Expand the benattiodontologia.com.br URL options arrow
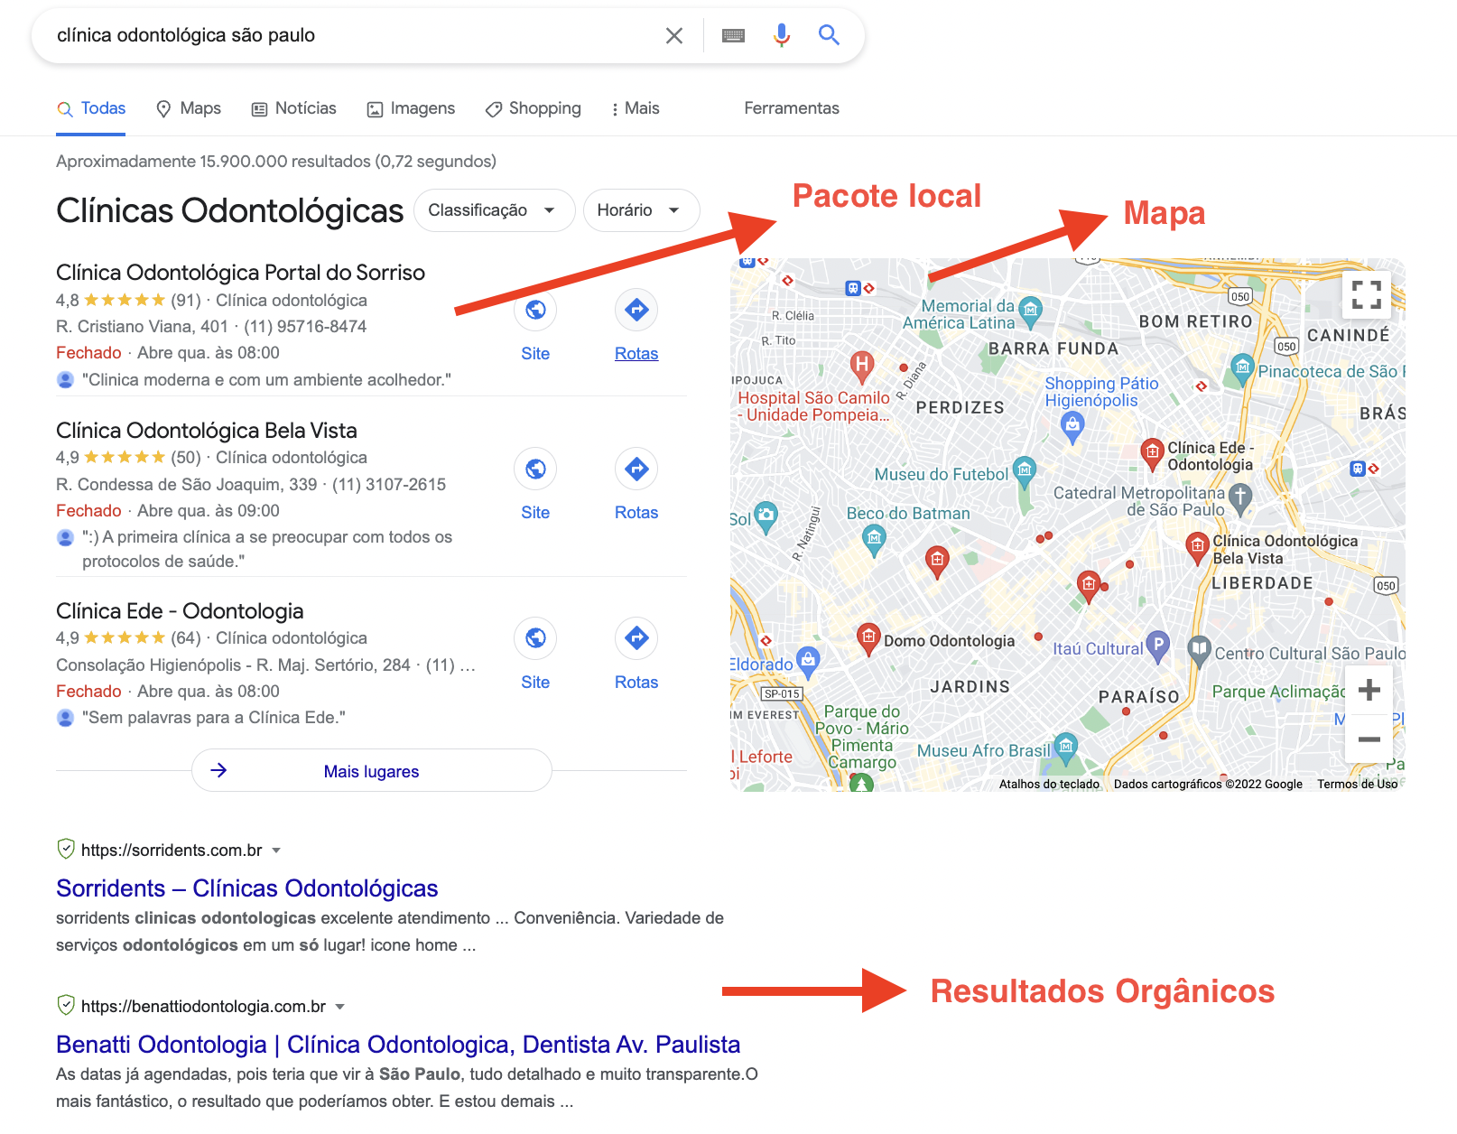Screen dimensions: 1457x1134 click(339, 1007)
